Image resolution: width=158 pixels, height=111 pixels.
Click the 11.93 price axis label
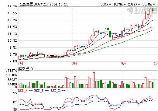point(12,27)
